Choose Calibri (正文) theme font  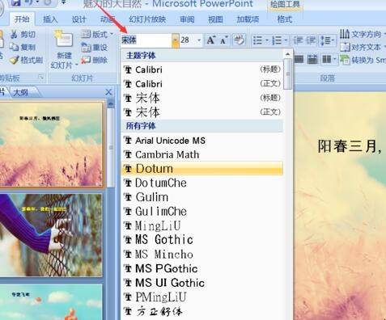click(x=201, y=84)
